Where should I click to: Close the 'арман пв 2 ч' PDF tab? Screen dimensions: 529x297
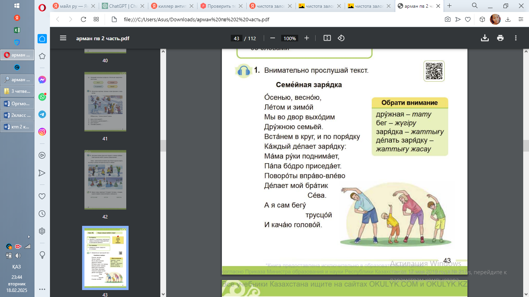point(438,6)
